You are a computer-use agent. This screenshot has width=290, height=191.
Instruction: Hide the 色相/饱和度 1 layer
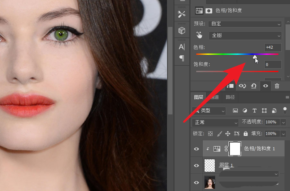pyautogui.click(x=197, y=149)
